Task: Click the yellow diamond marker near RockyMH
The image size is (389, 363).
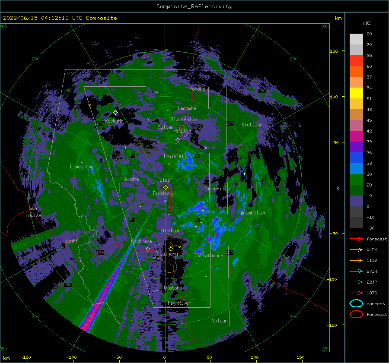Action: click(x=115, y=113)
